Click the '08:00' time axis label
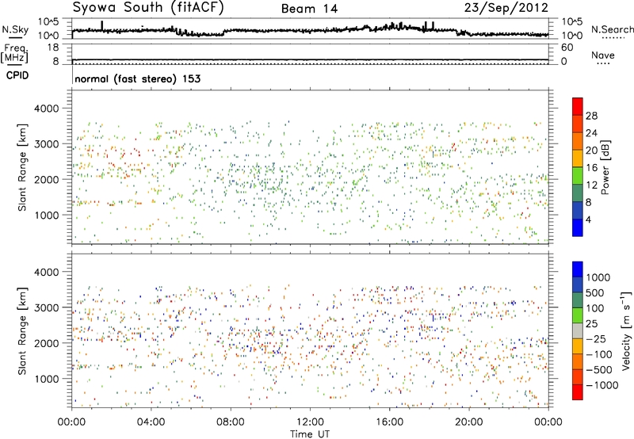Screen dimensions: 634x439 [x=231, y=422]
